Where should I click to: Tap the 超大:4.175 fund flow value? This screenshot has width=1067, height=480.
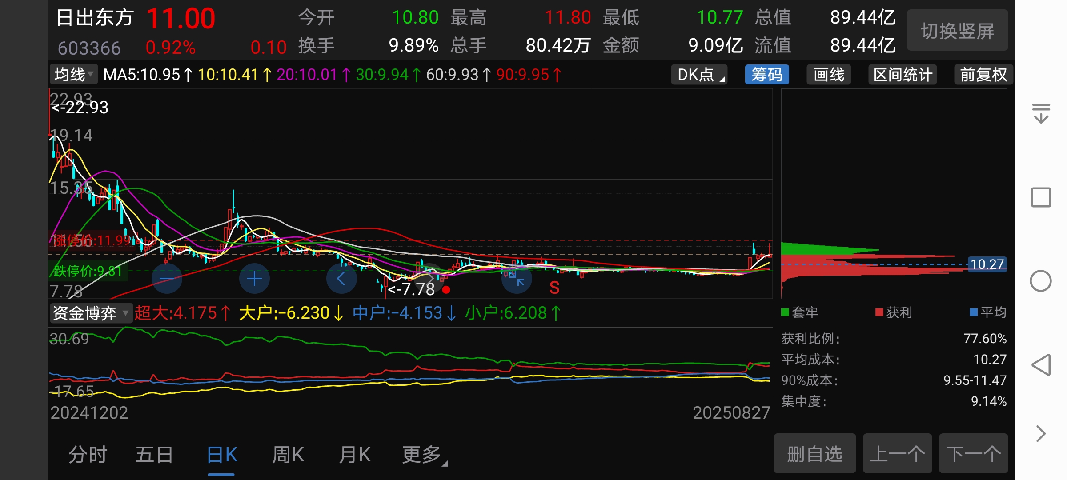coord(182,313)
